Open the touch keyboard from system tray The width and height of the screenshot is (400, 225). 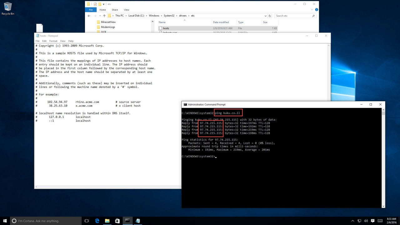tap(380, 221)
